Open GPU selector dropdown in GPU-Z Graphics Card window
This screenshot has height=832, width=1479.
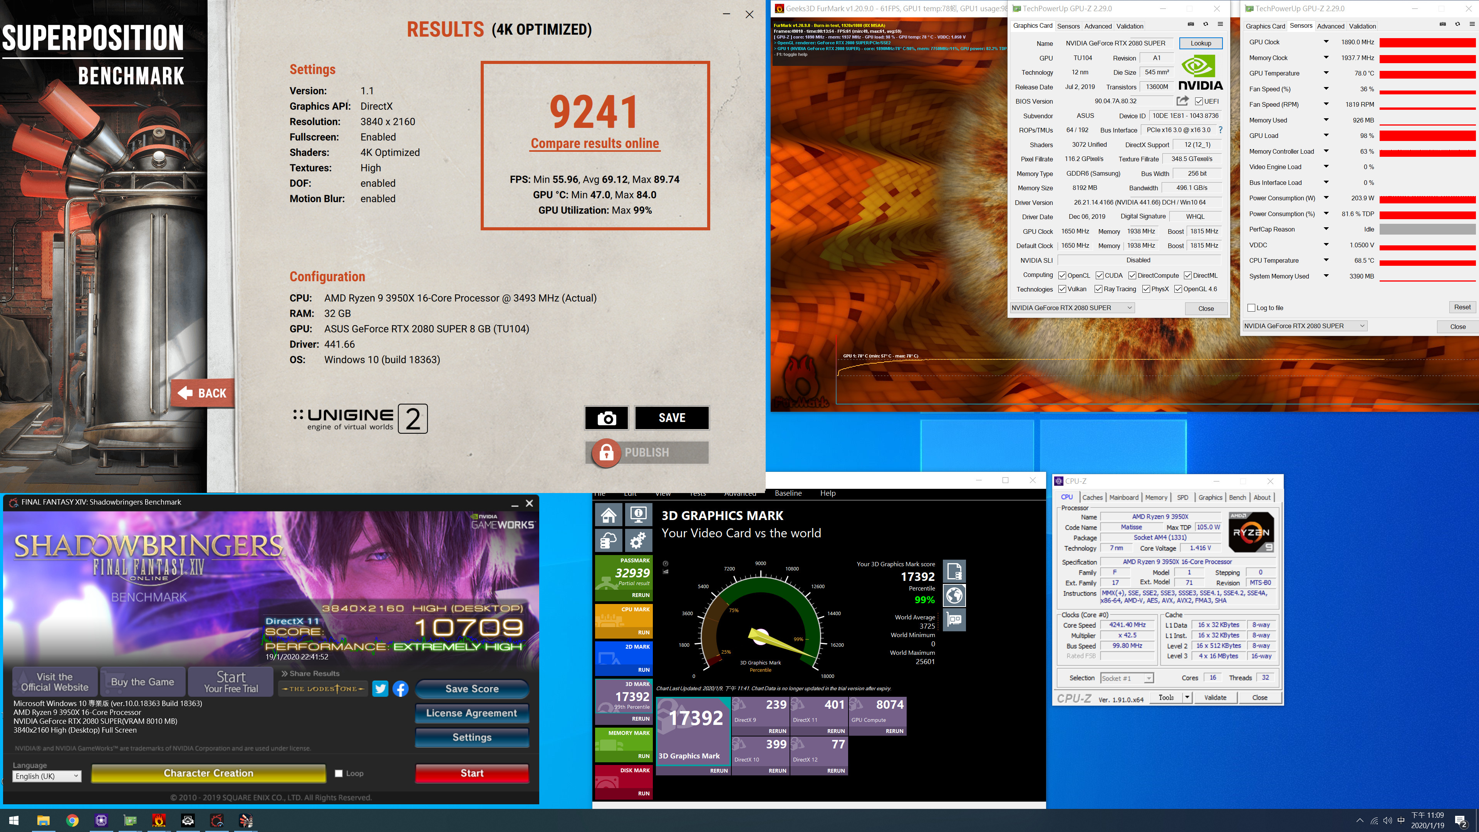click(x=1072, y=308)
